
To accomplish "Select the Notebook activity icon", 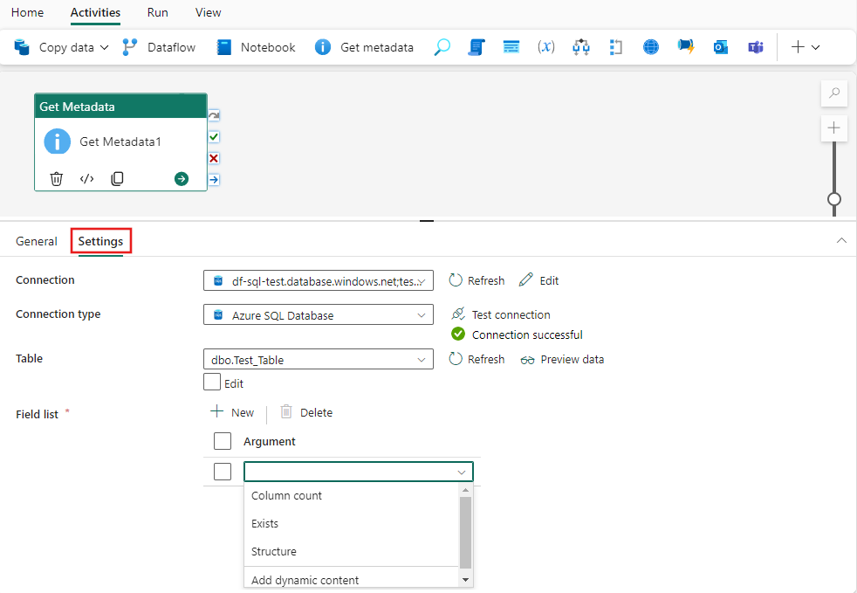I will tap(223, 46).
